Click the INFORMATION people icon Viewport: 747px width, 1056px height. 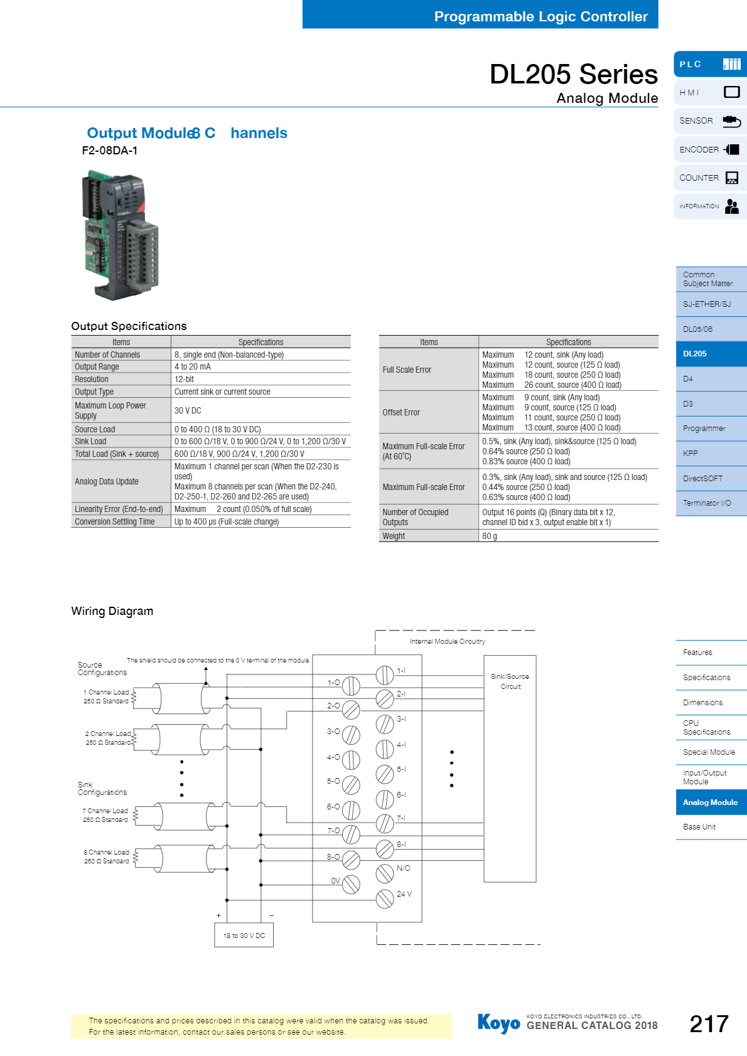[732, 206]
